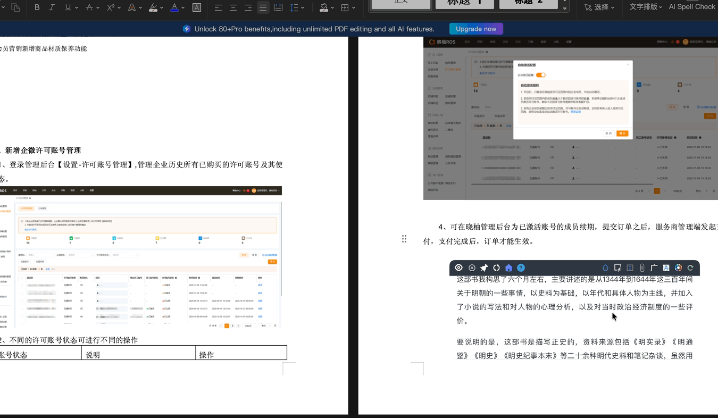Viewport: 718px width, 418px height.
Task: Toggle Strikethrough formatting
Action: (89, 8)
